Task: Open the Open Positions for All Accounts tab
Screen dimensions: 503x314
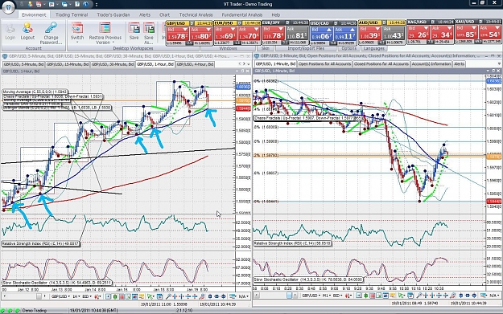Action: point(324,64)
